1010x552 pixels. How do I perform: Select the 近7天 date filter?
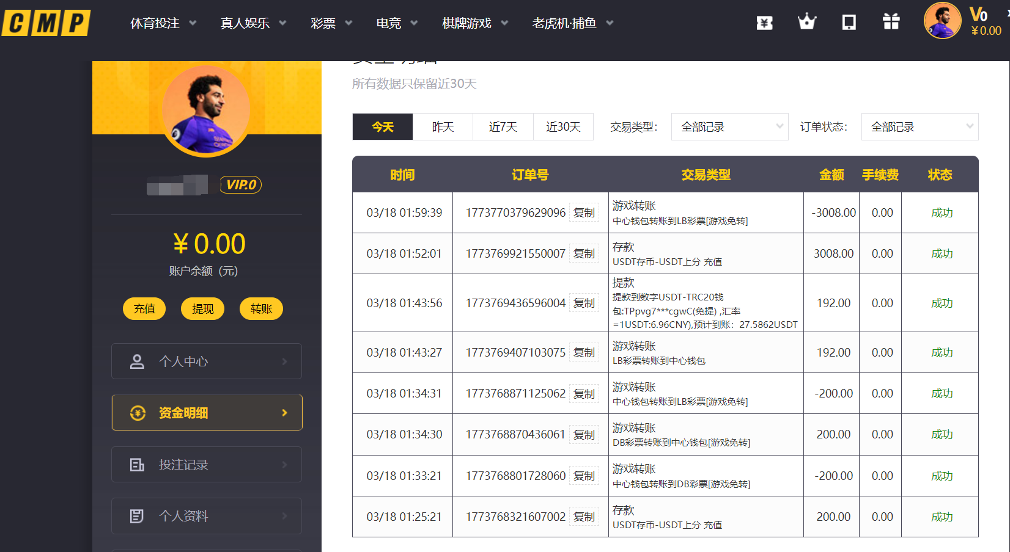pos(503,126)
